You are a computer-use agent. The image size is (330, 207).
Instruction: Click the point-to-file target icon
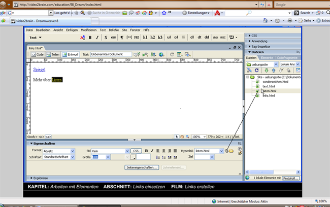(x=226, y=151)
